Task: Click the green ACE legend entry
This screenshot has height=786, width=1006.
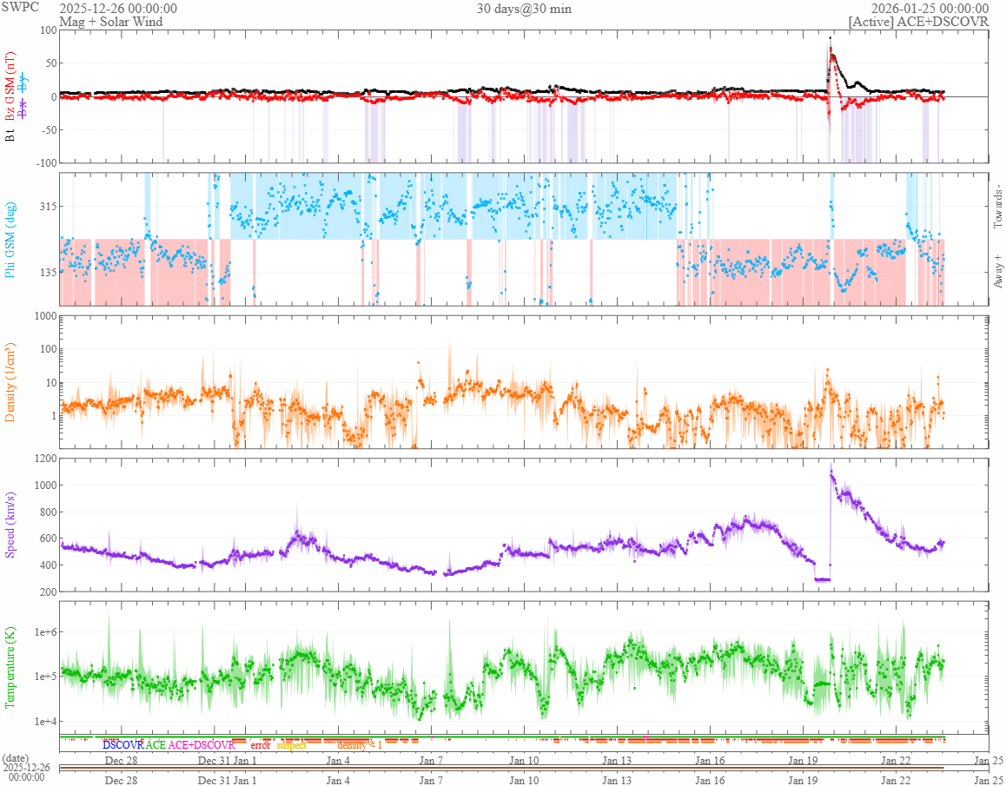Action: click(x=156, y=745)
